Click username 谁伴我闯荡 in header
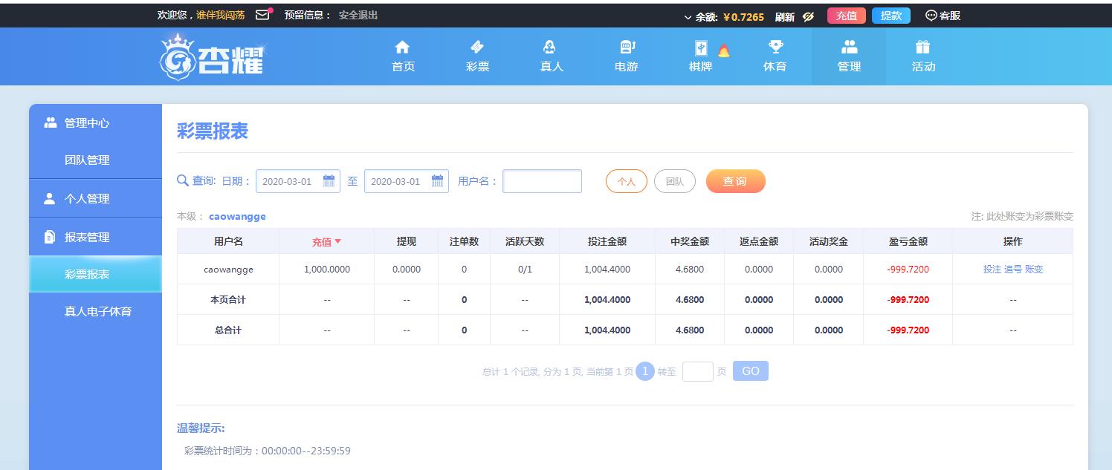 [x=220, y=15]
